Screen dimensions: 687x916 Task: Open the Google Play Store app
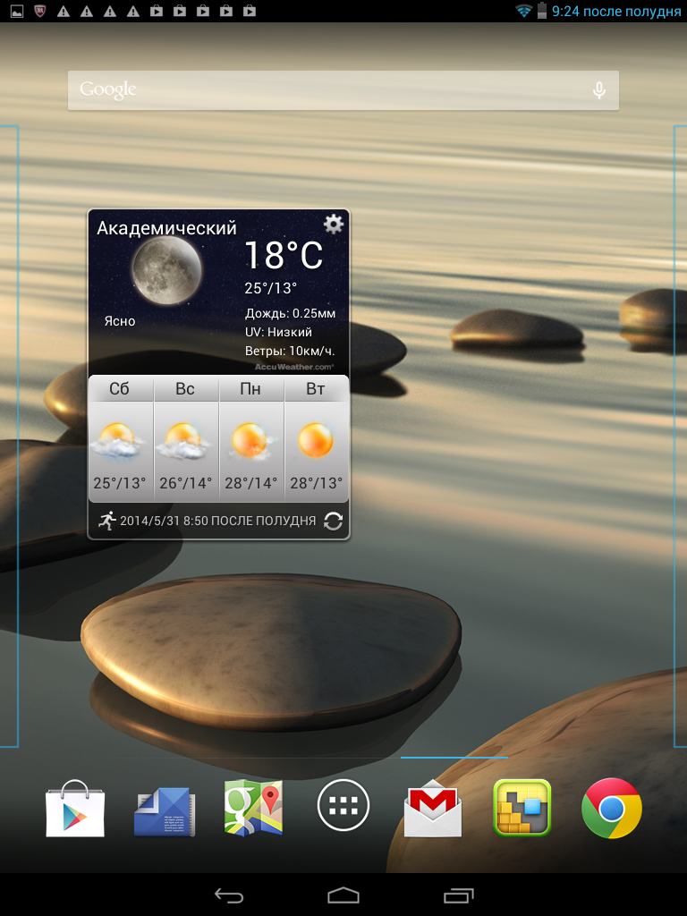click(x=75, y=809)
